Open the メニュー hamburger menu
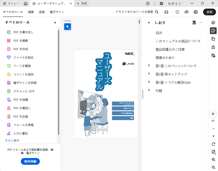The image size is (218, 171). 11,3
